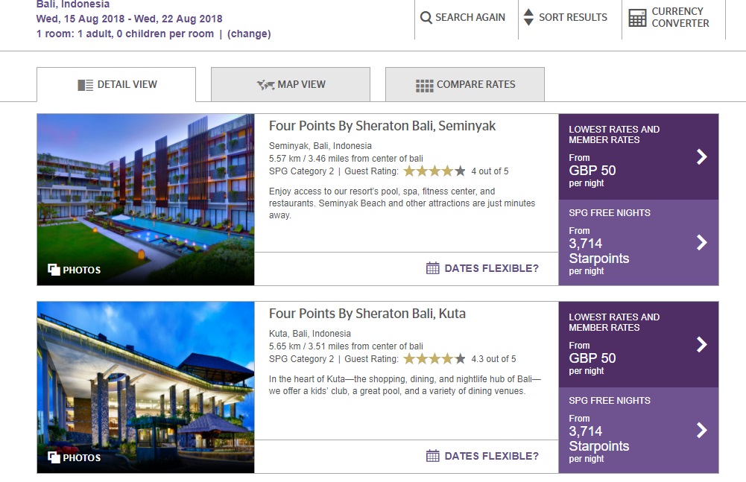The image size is (746, 482).
Task: Click the Detail View list icon
Action: [86, 85]
